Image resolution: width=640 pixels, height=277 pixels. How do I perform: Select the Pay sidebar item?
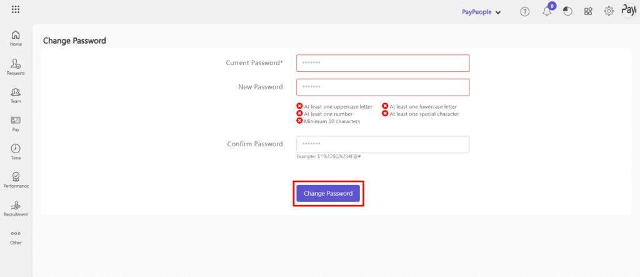(16, 123)
